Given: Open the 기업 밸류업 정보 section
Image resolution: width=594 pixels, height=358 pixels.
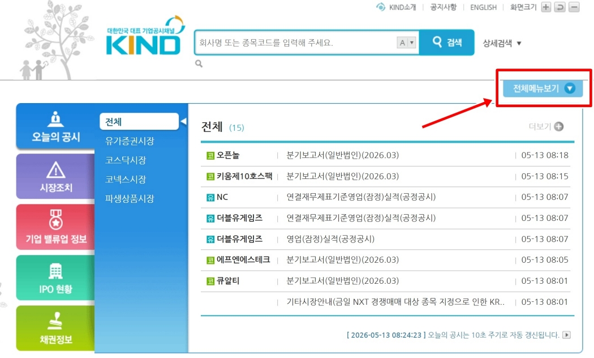Looking at the screenshot, I should (55, 227).
